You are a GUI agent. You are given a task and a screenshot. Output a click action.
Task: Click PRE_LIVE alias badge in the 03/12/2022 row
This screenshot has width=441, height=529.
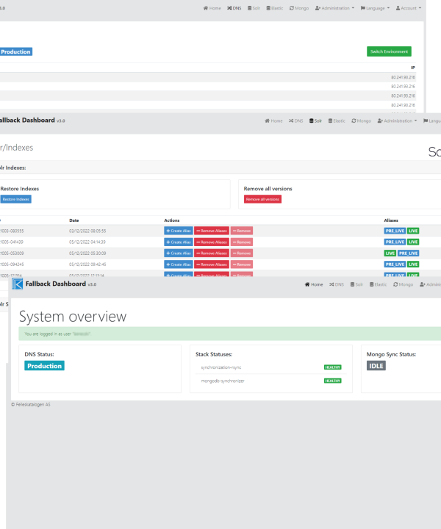coord(395,231)
